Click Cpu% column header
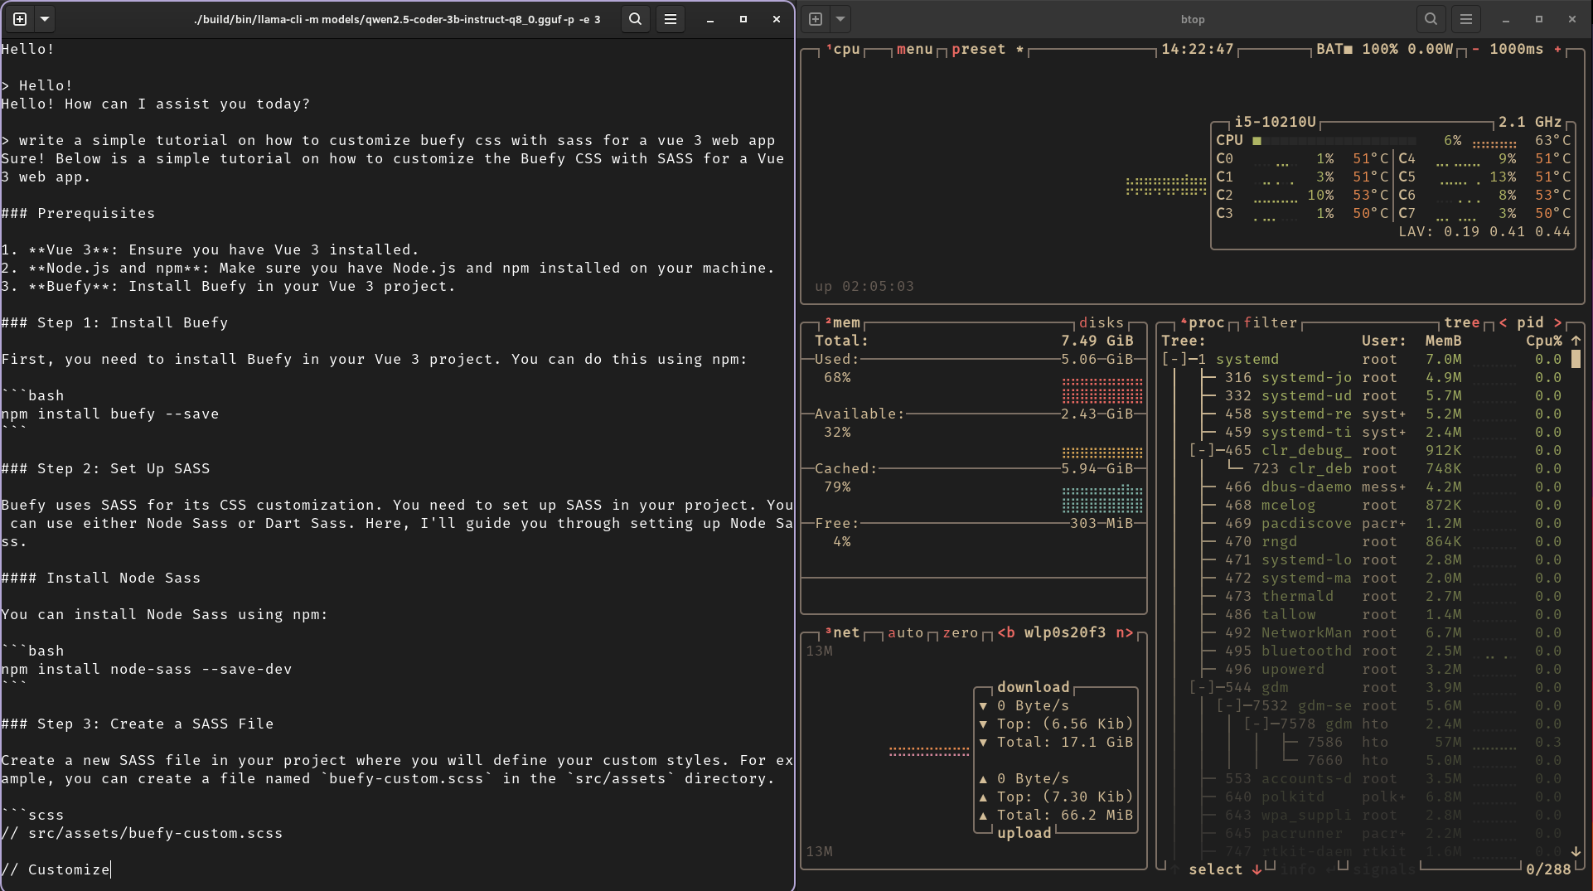Image resolution: width=1593 pixels, height=891 pixels. [1544, 341]
